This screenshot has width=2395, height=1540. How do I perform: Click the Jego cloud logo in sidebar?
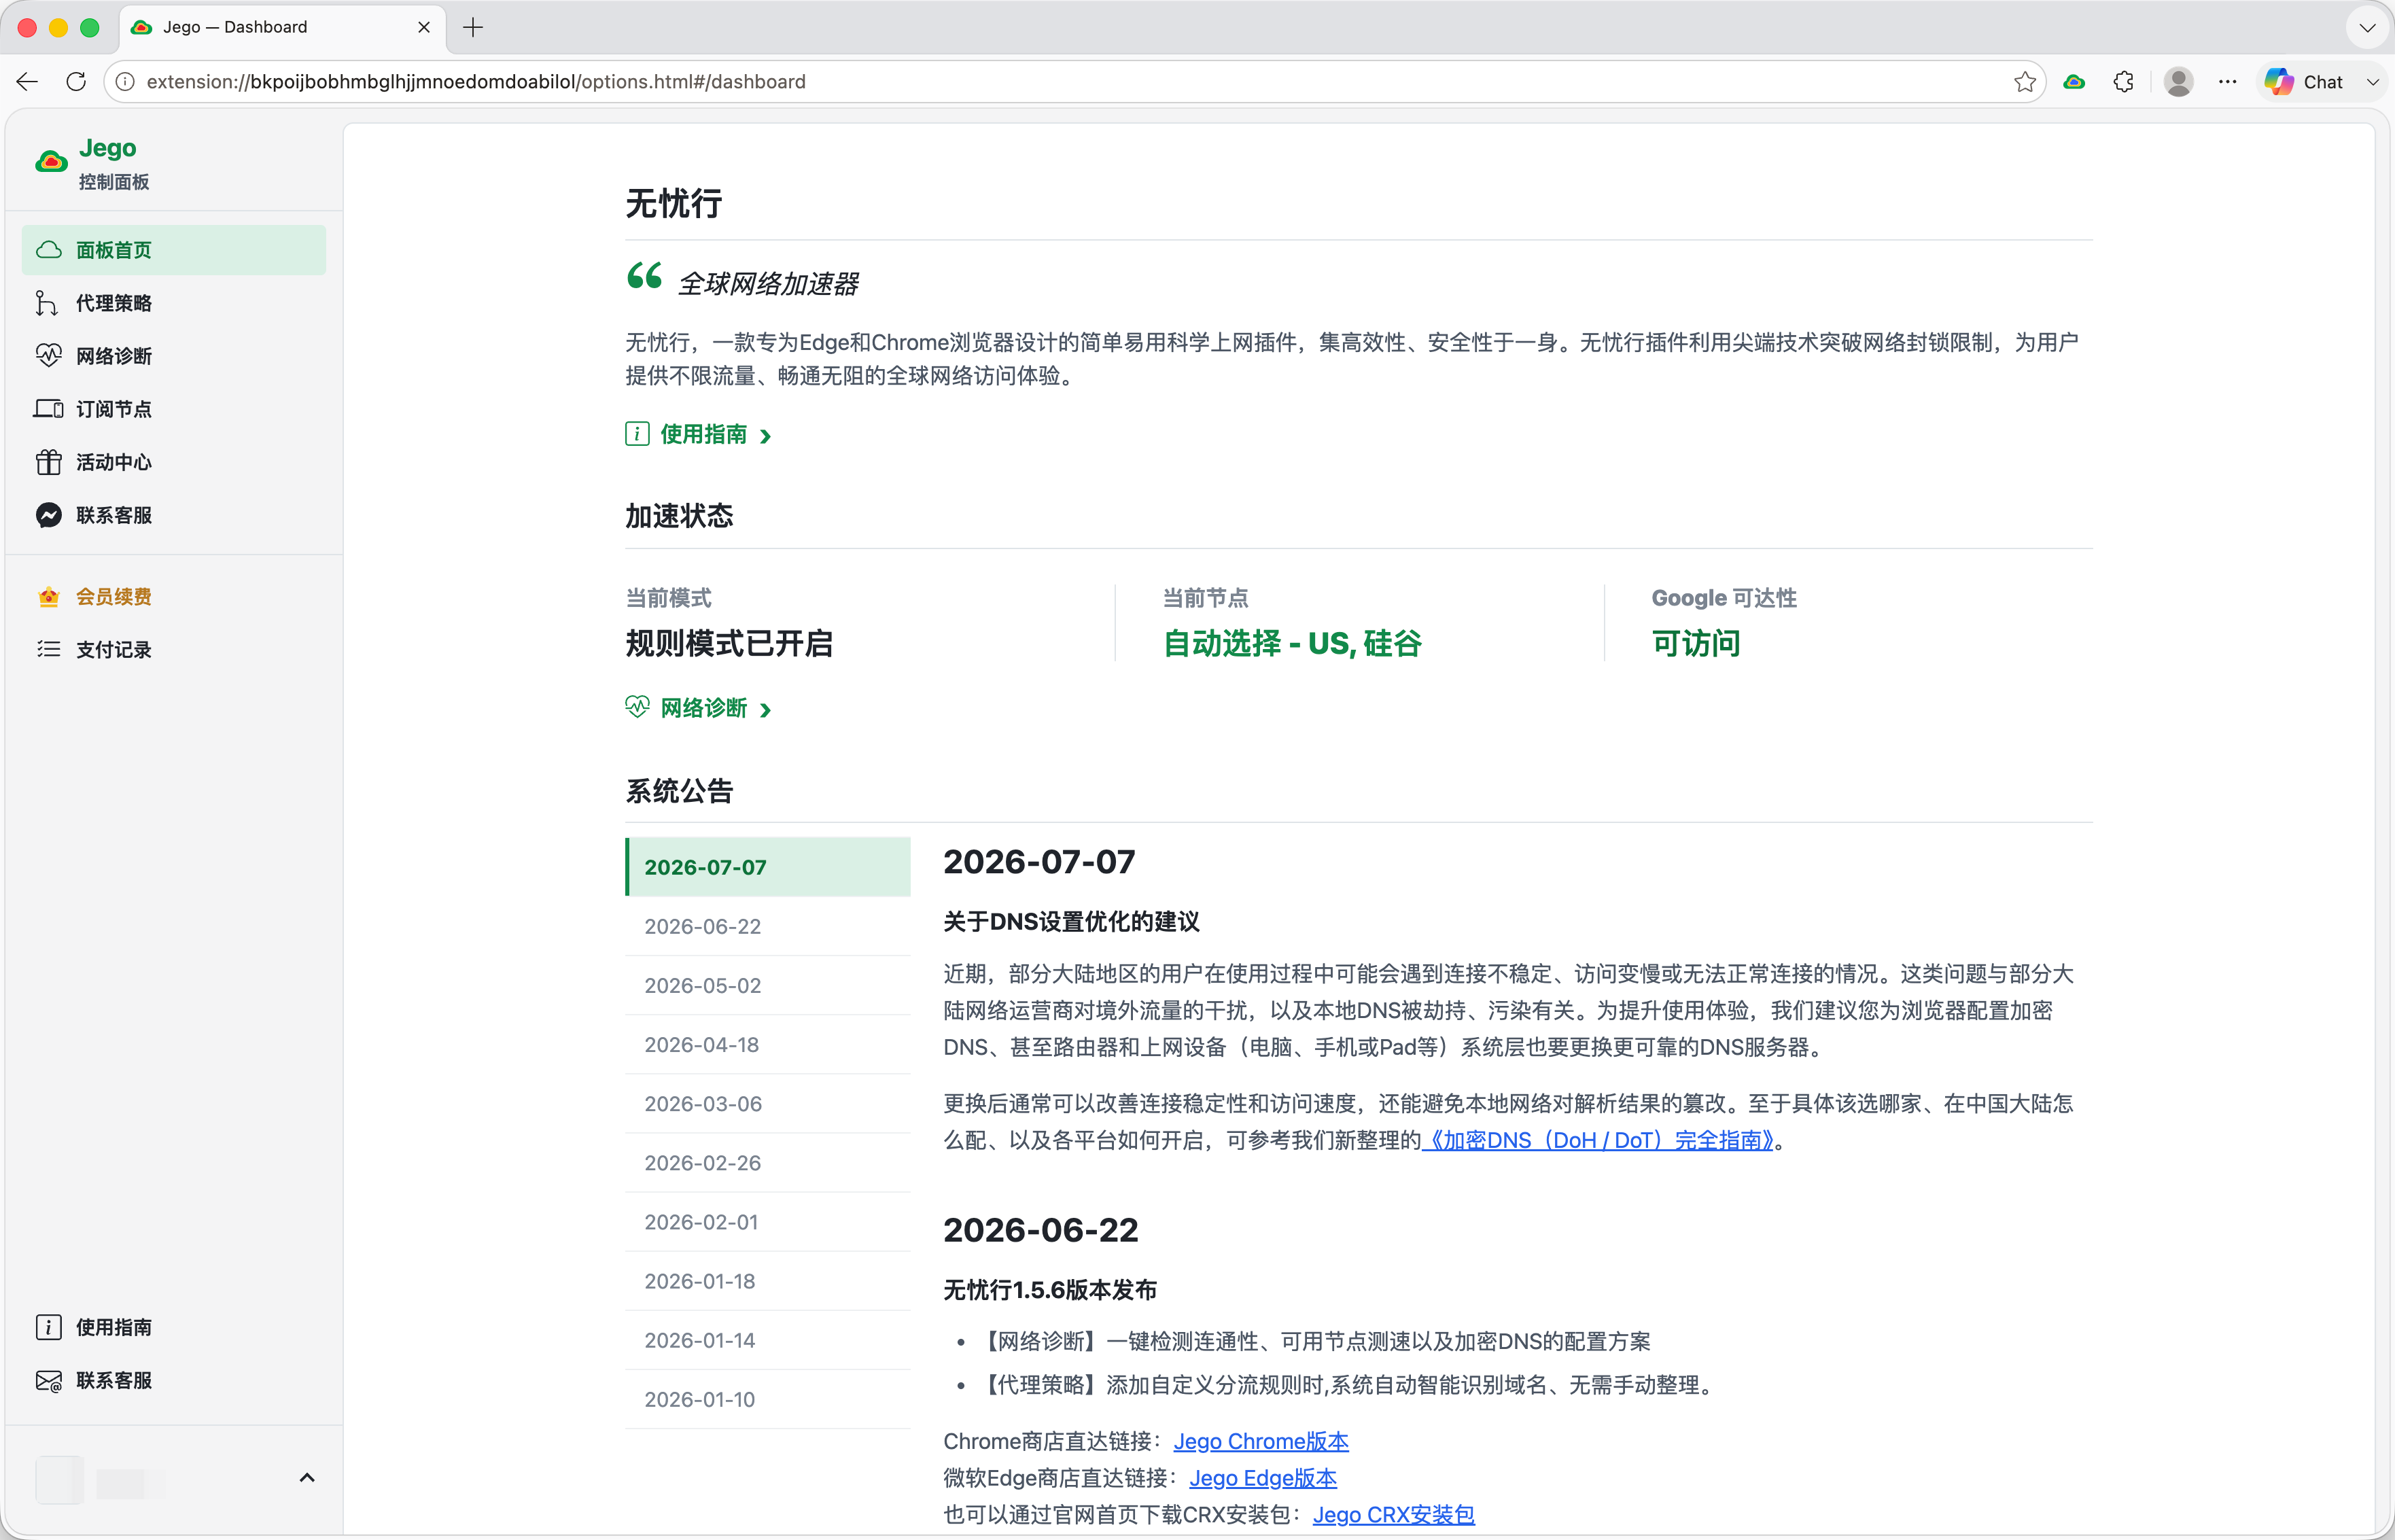tap(51, 162)
